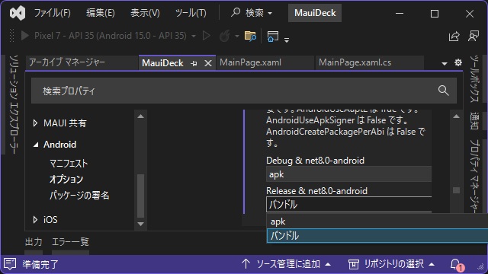Click the tab settings gear icon
The height and width of the screenshot is (274, 488).
(x=458, y=62)
